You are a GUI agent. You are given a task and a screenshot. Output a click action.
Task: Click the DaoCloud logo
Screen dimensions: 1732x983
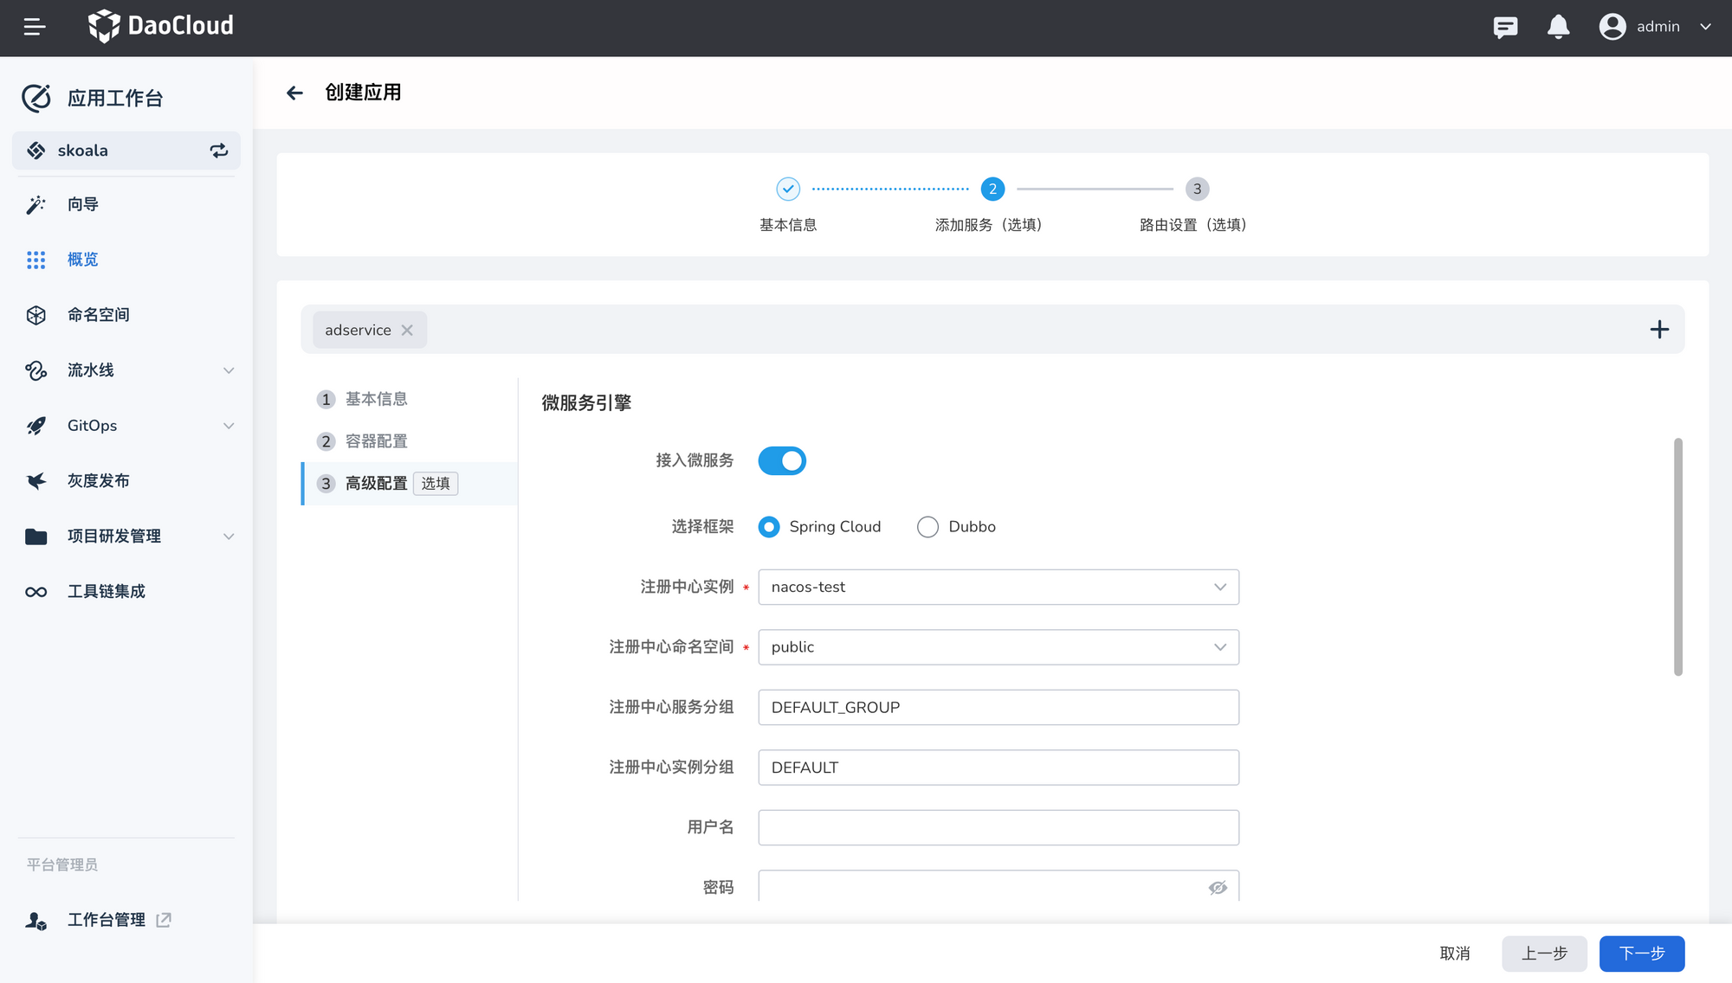pos(161,26)
